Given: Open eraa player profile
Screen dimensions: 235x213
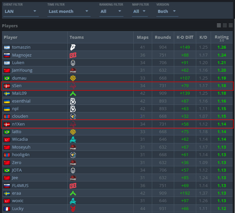Looking at the screenshot, I should tap(16, 193).
